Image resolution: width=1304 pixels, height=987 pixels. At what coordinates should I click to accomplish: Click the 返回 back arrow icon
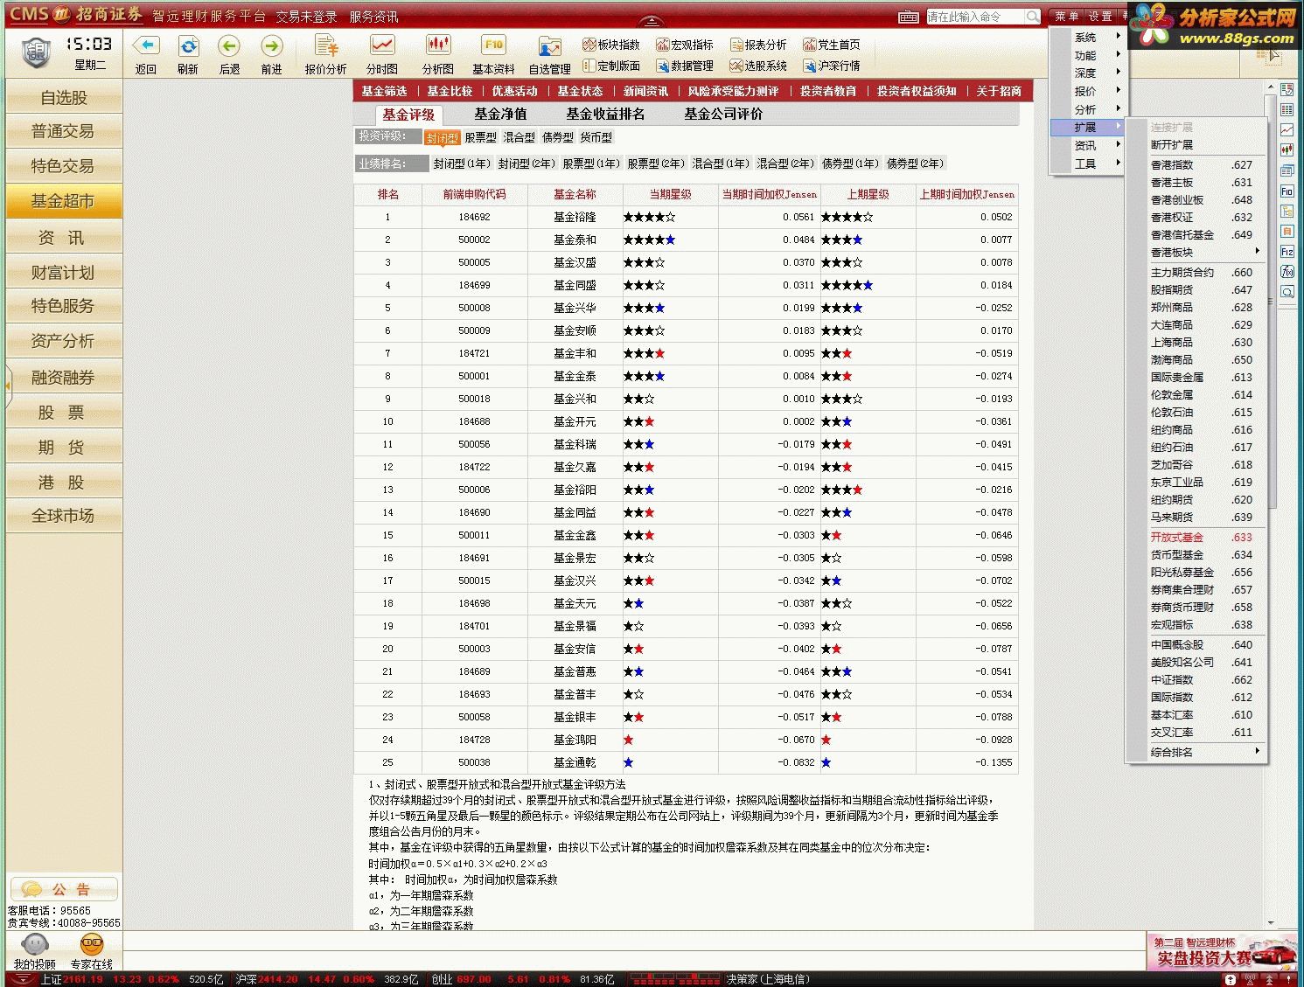(146, 45)
